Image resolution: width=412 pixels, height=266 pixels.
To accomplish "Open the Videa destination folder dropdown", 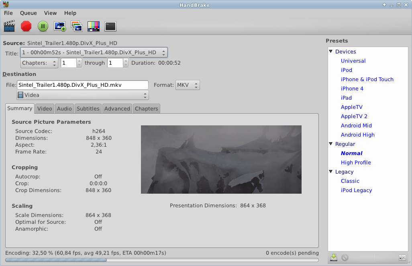I will pyautogui.click(x=83, y=95).
